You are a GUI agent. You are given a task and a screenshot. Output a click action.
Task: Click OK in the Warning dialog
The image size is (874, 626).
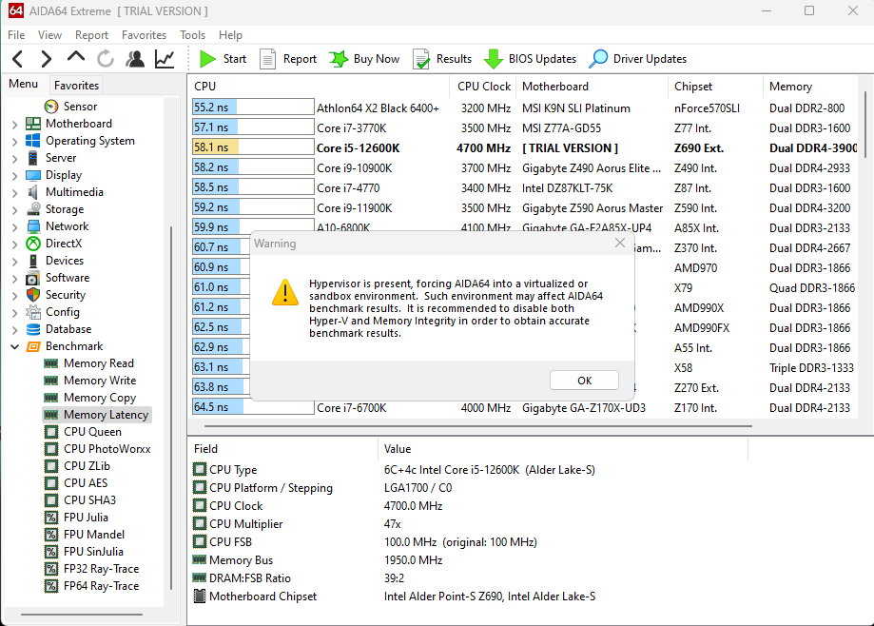point(584,381)
